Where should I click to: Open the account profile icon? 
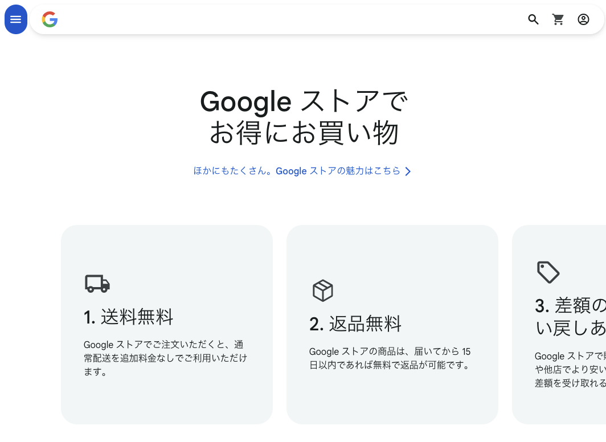(583, 19)
